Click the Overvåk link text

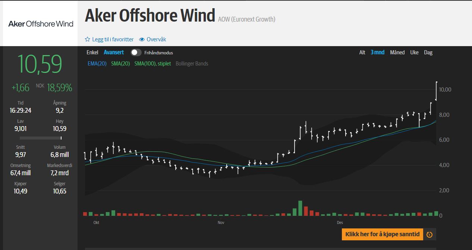point(156,39)
